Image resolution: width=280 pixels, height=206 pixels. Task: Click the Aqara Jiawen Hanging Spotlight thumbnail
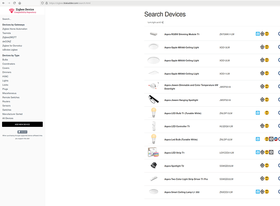tap(153, 100)
